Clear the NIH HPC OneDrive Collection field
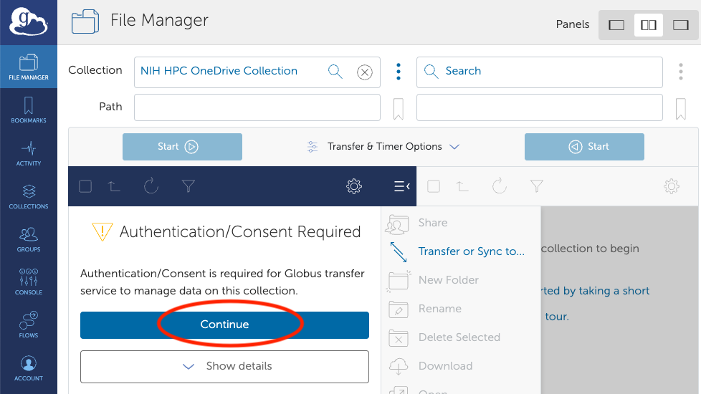 coord(365,72)
